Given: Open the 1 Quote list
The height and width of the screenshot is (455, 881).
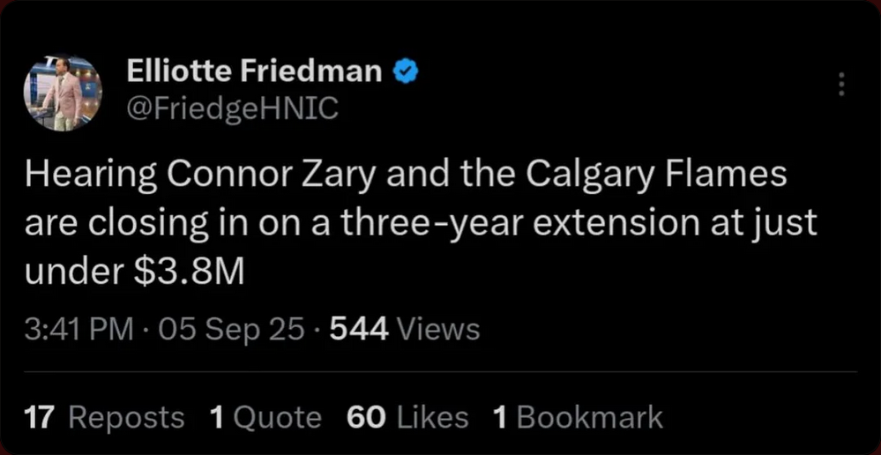Looking at the screenshot, I should pos(265,416).
